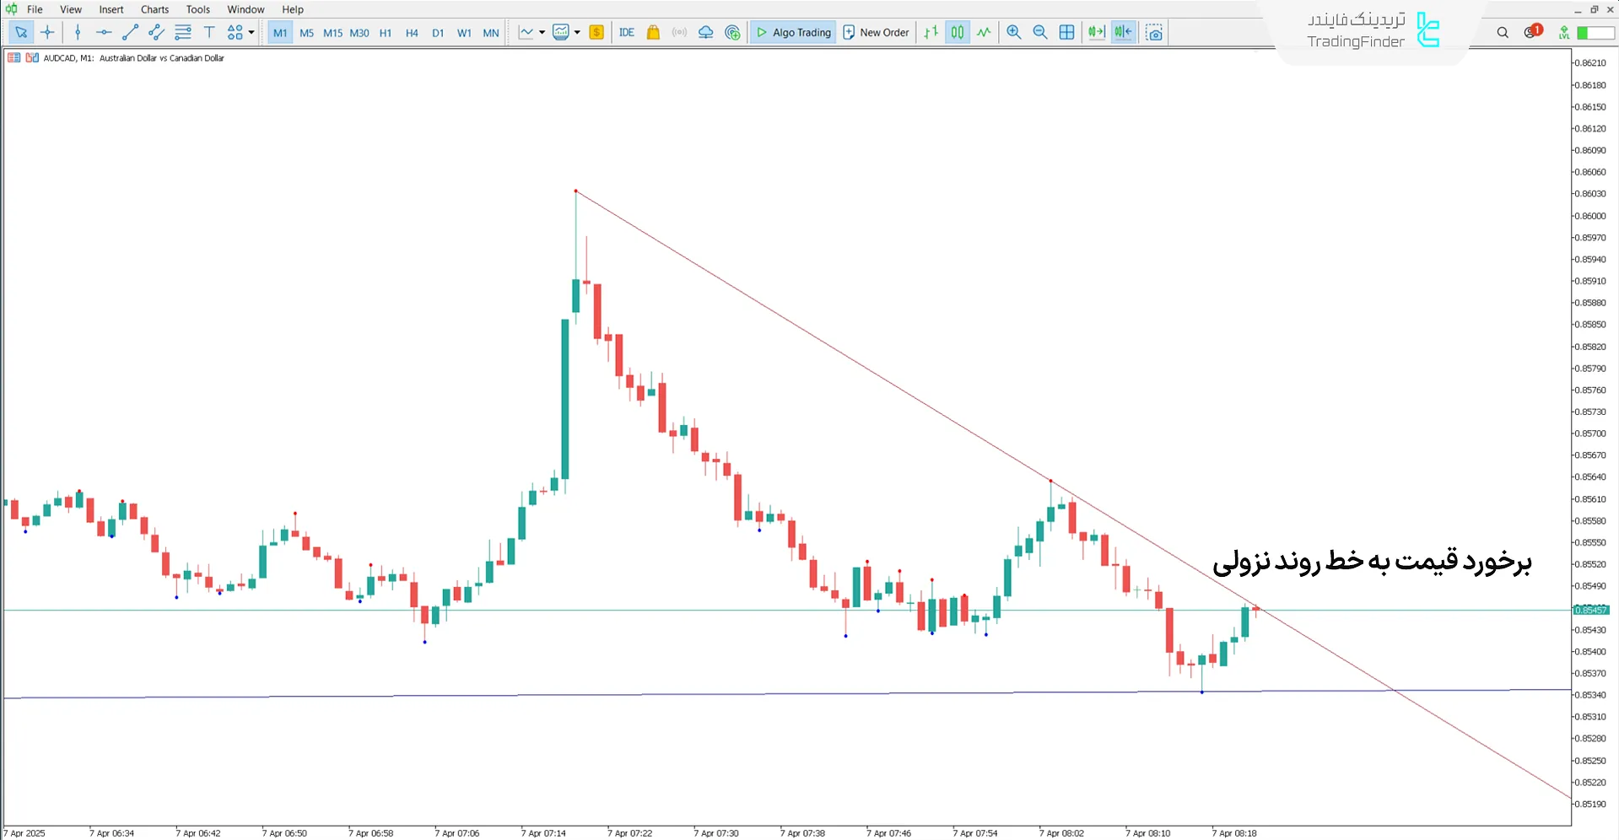The image size is (1619, 840).
Task: Switch timeframe to H4
Action: (x=412, y=32)
